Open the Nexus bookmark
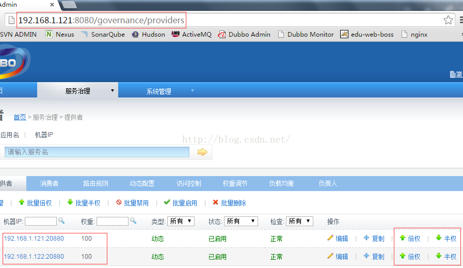The height and width of the screenshot is (268, 463). point(60,34)
